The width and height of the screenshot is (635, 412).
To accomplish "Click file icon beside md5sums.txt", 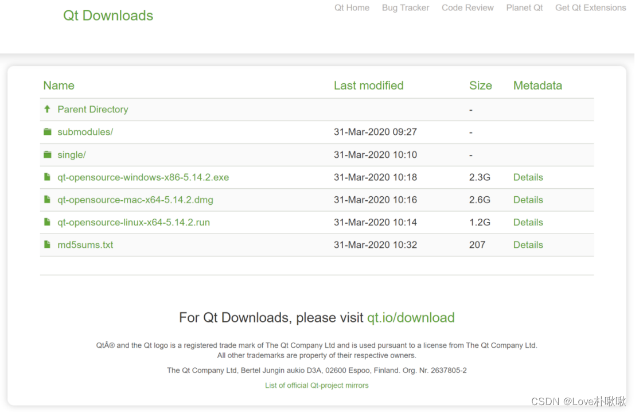I will pyautogui.click(x=48, y=244).
